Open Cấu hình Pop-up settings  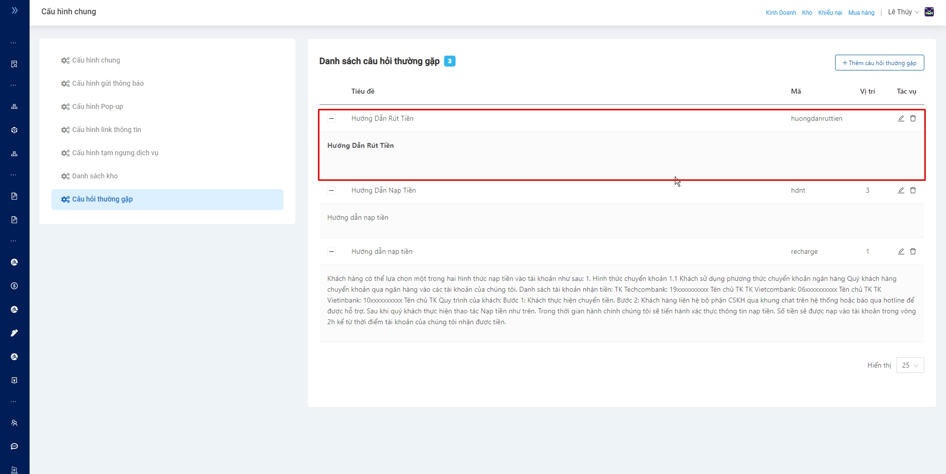[x=98, y=106]
